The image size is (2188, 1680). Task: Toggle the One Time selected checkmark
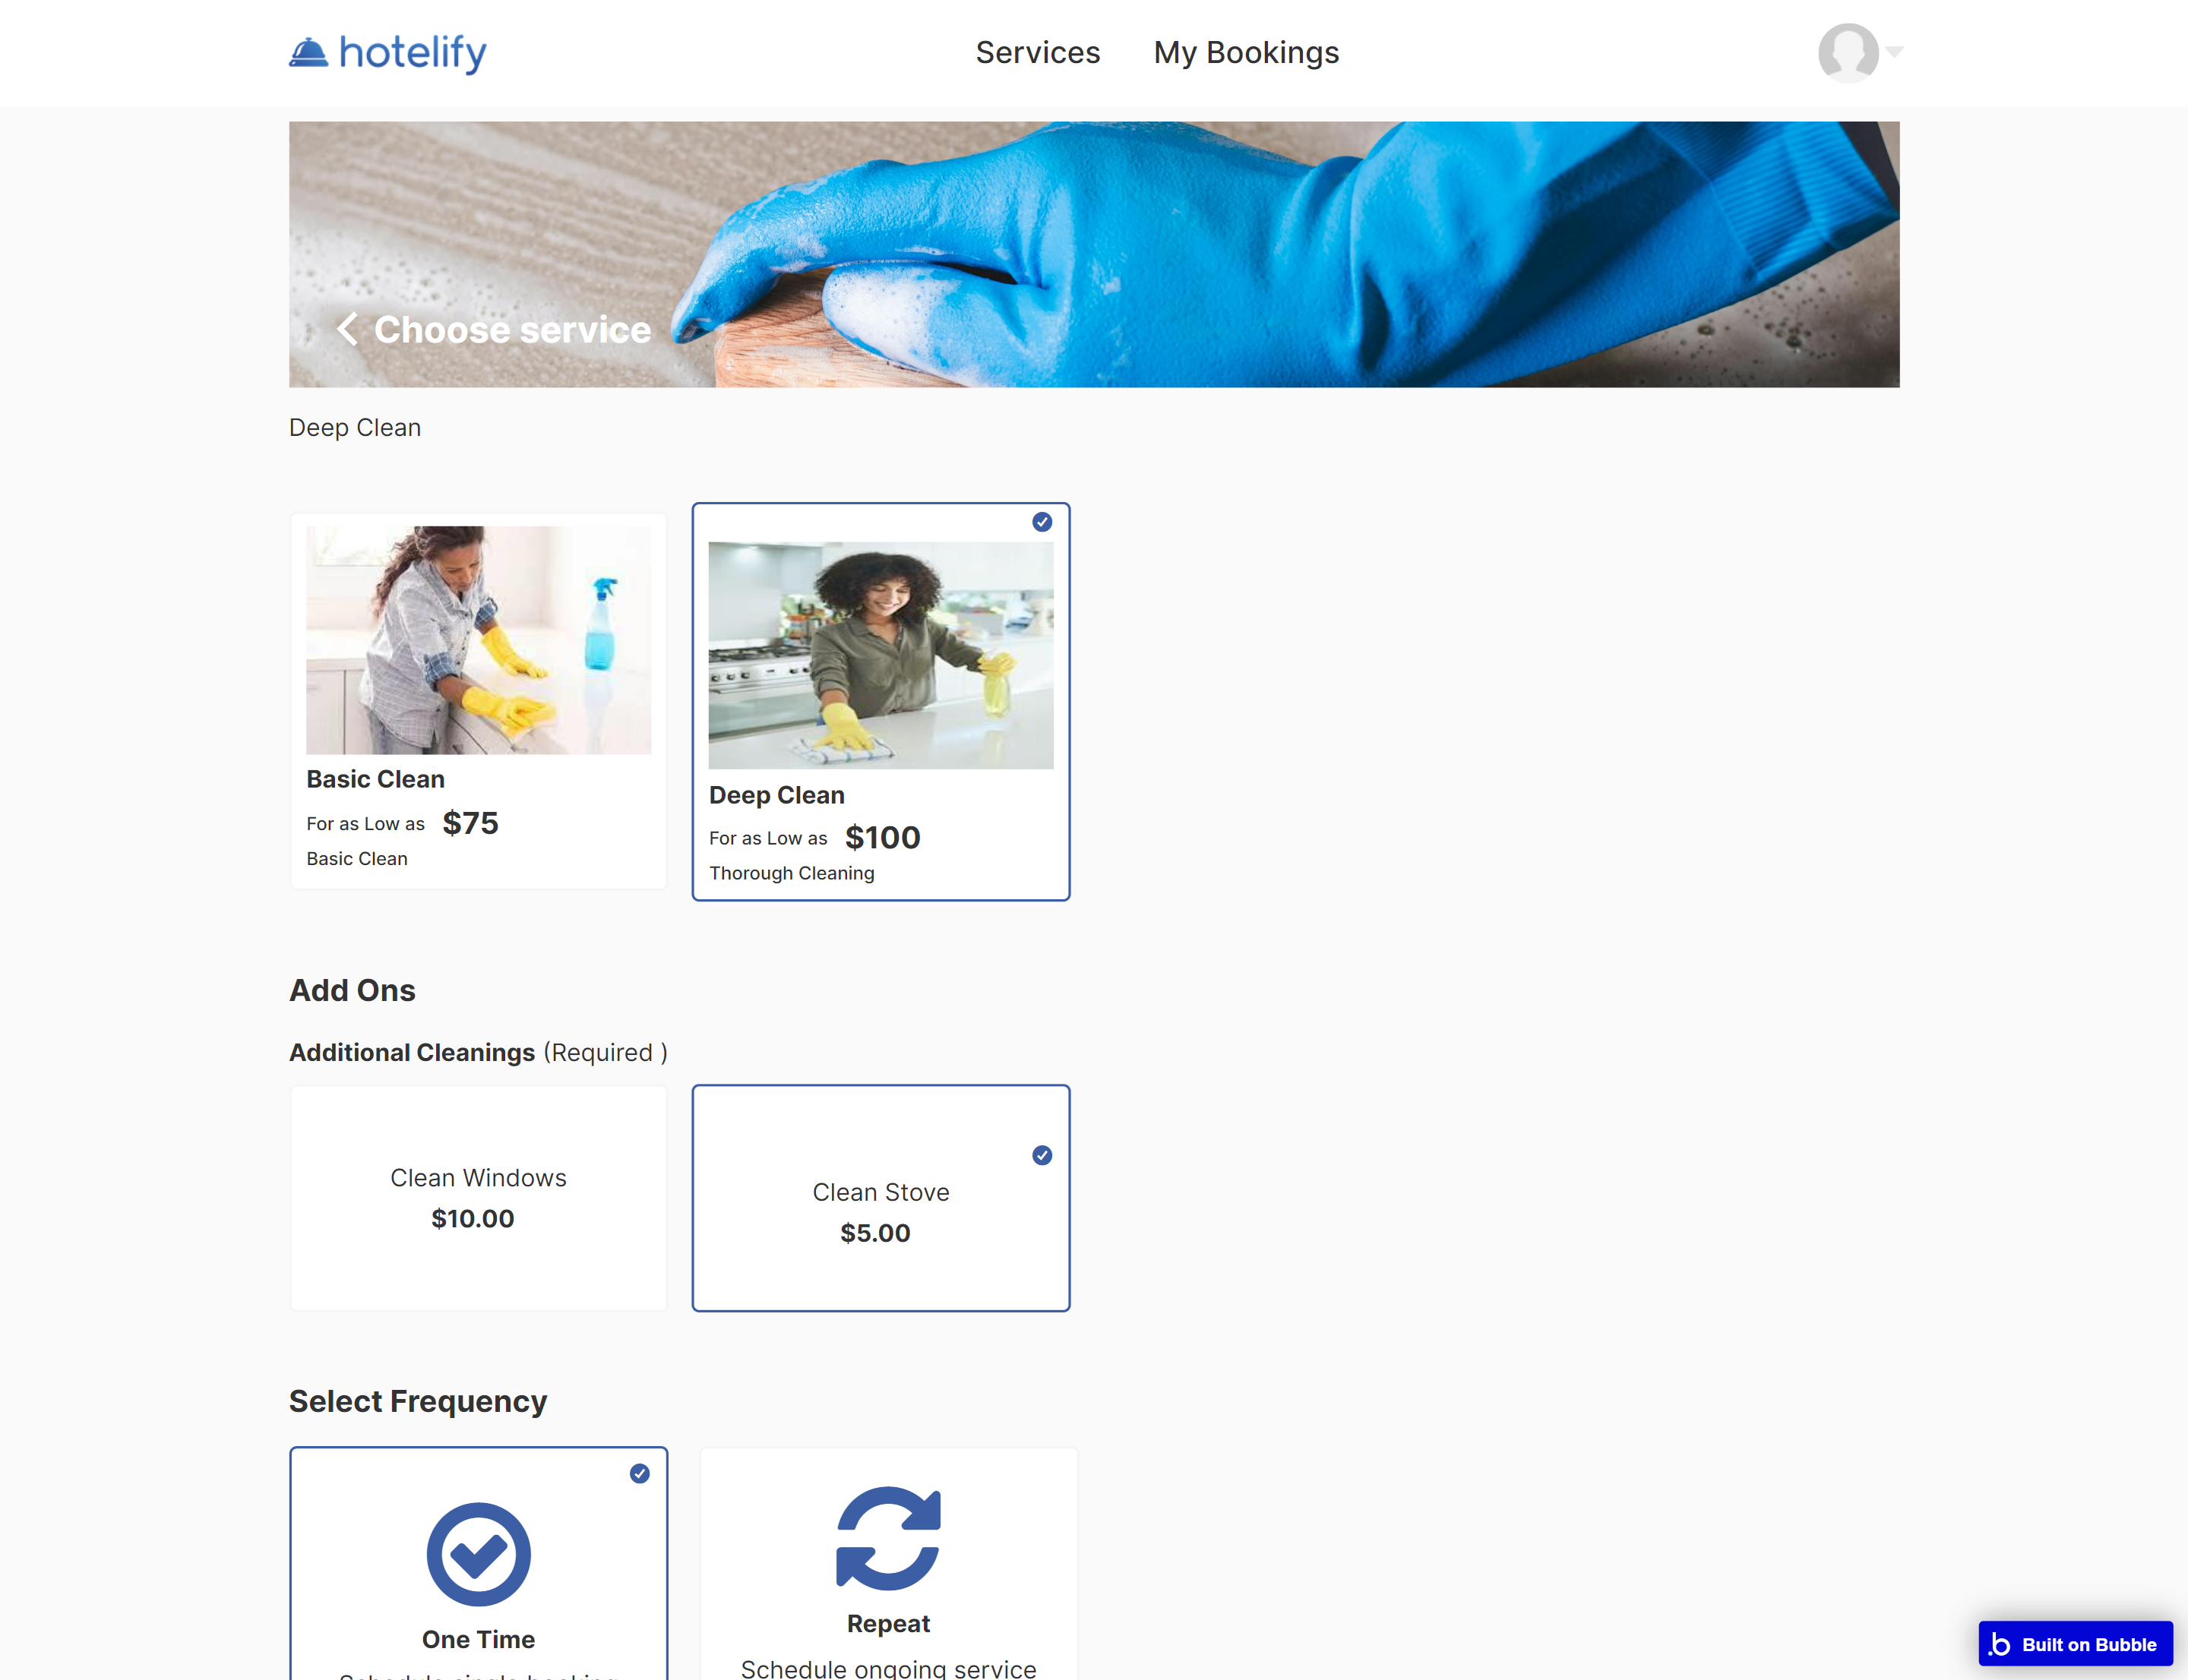point(639,1473)
